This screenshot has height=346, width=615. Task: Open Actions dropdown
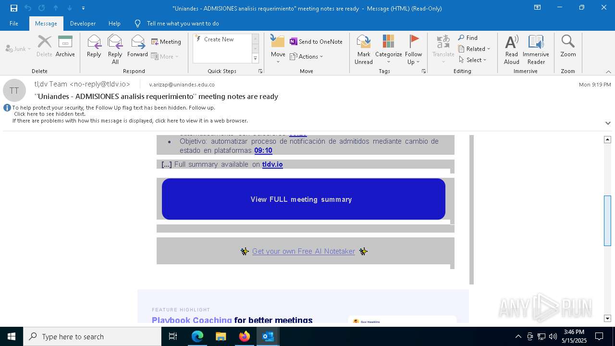[x=307, y=56]
